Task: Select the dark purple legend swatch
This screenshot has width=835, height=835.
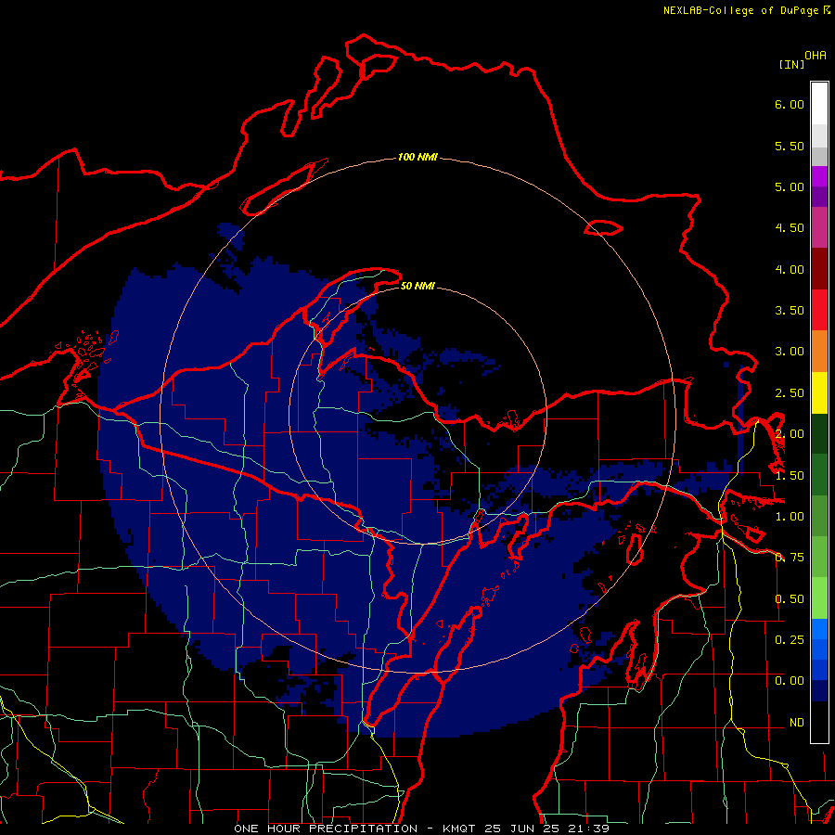Action: 819,197
